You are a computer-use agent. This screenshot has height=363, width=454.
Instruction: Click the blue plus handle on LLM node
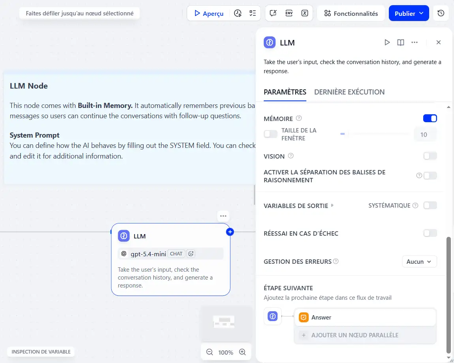point(230,232)
